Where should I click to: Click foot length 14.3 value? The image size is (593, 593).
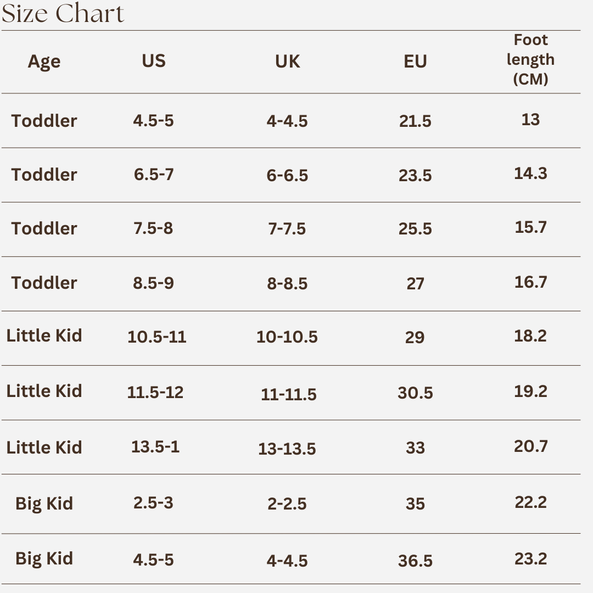pos(530,174)
